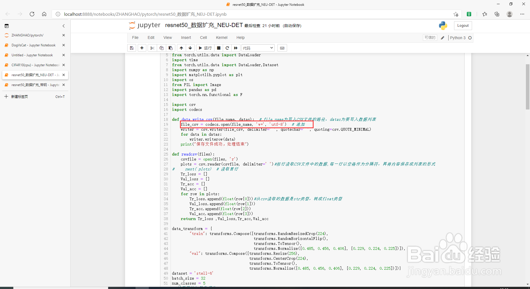Open the collections icon
This screenshot has height=289, width=530.
click(497, 14)
